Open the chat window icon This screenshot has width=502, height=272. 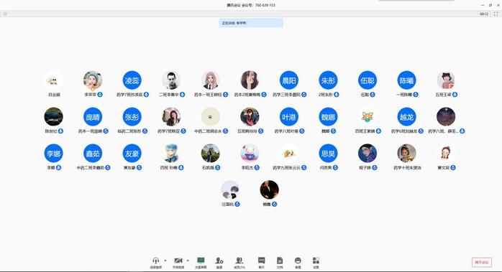pos(262,261)
